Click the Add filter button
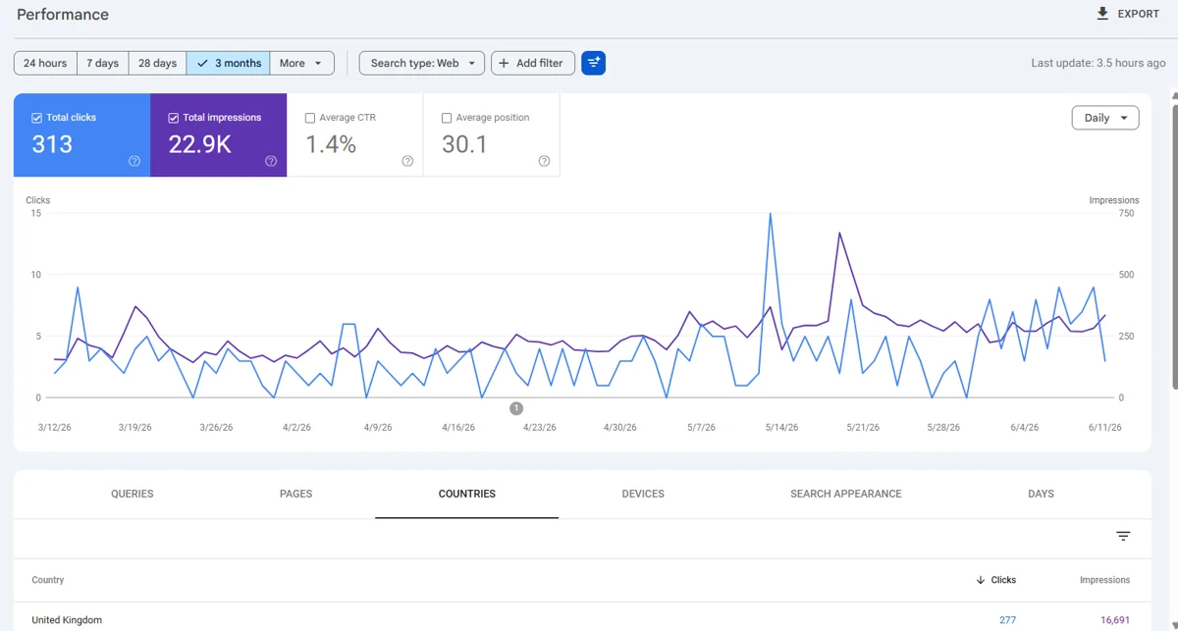The image size is (1178, 631). click(x=533, y=63)
